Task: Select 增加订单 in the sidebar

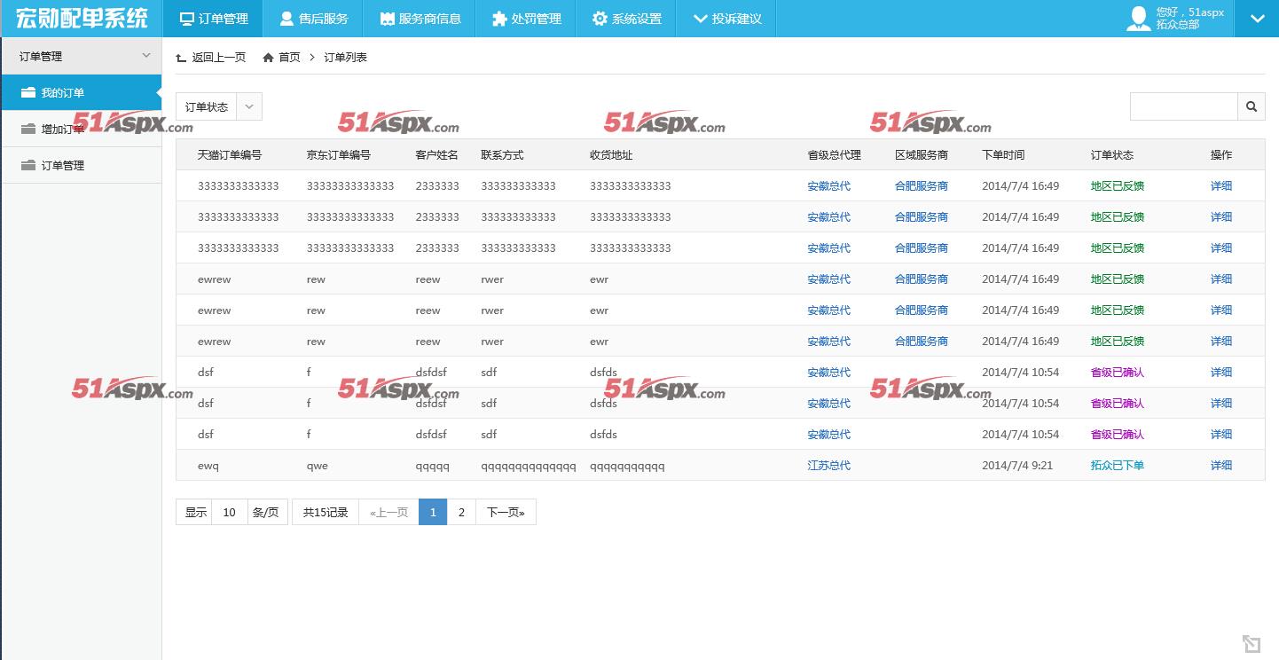Action: pyautogui.click(x=82, y=129)
